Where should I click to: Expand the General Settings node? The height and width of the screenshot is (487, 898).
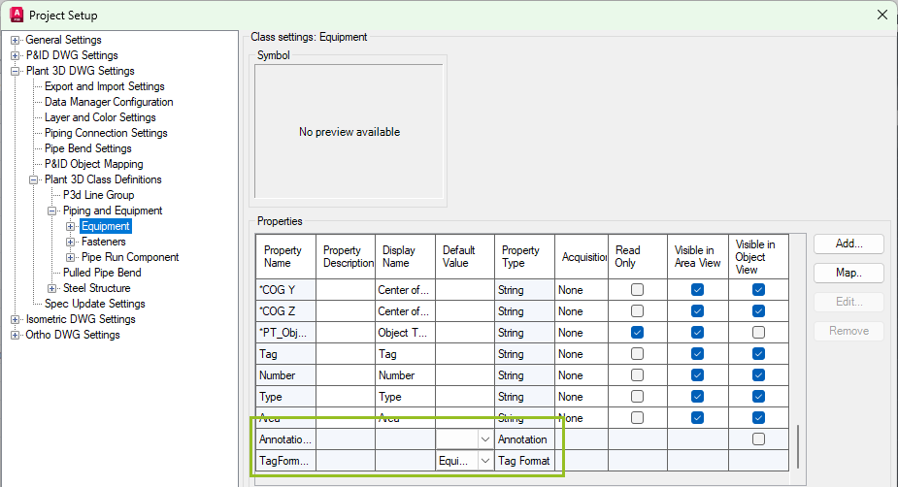click(x=15, y=40)
